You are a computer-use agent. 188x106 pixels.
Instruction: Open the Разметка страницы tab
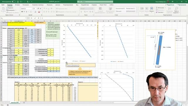point(38,5)
